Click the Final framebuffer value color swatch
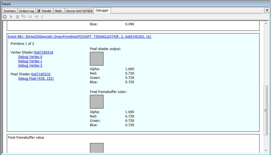 tap(97, 148)
